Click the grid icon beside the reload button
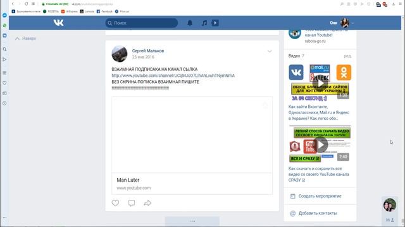The height and width of the screenshot is (227, 405). (x=34, y=4)
